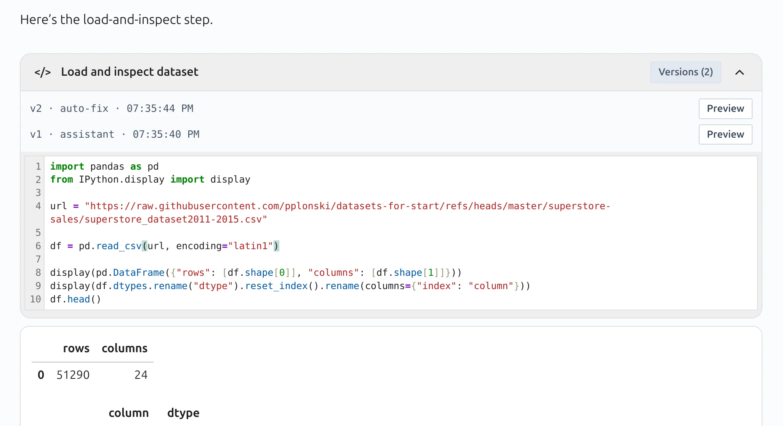This screenshot has width=783, height=426.
Task: Click the 07:35:44 PM timestamp
Action: pyautogui.click(x=159, y=108)
